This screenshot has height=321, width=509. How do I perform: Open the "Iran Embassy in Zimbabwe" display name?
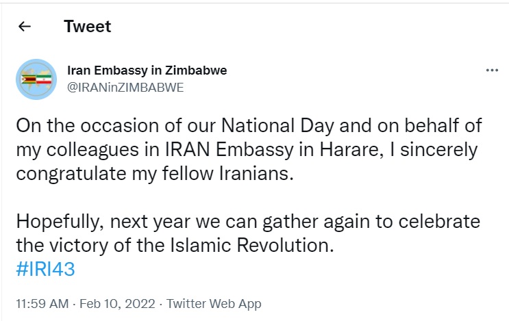pos(147,70)
